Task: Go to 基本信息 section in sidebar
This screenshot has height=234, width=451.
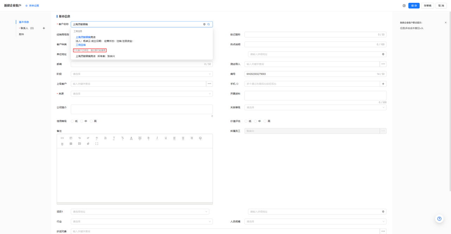Action: [24, 22]
